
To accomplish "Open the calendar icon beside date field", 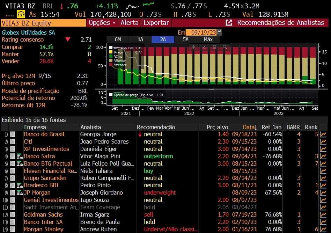I will coord(219,32).
